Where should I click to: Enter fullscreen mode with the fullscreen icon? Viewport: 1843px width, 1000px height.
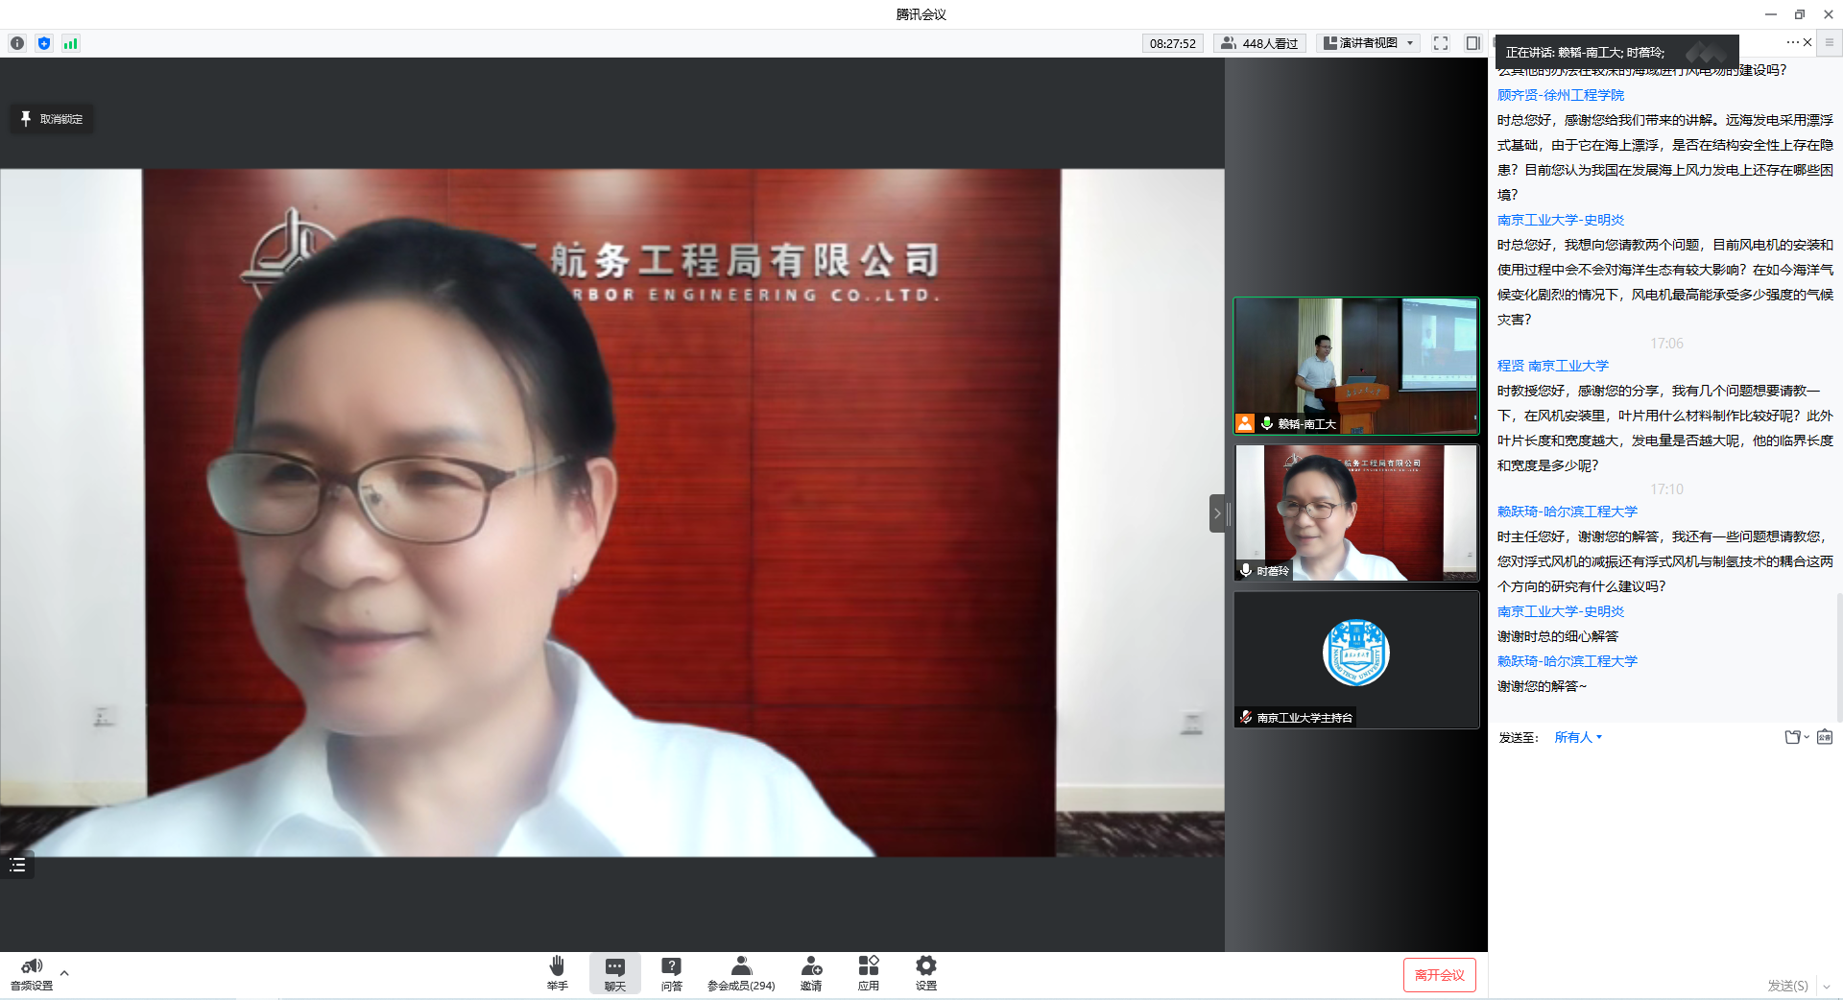(1440, 43)
